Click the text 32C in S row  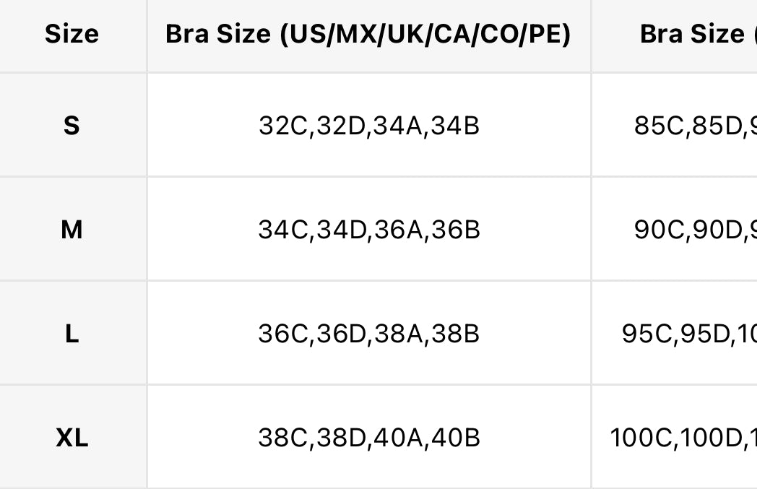coord(283,126)
